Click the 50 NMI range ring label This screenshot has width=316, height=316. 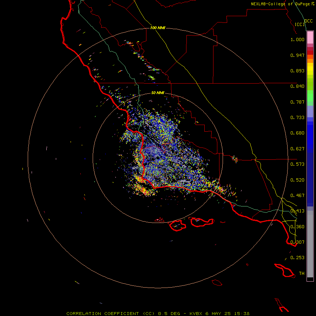point(158,93)
